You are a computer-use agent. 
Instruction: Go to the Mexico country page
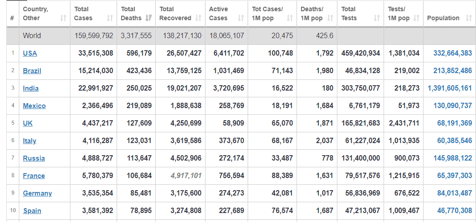point(34,106)
